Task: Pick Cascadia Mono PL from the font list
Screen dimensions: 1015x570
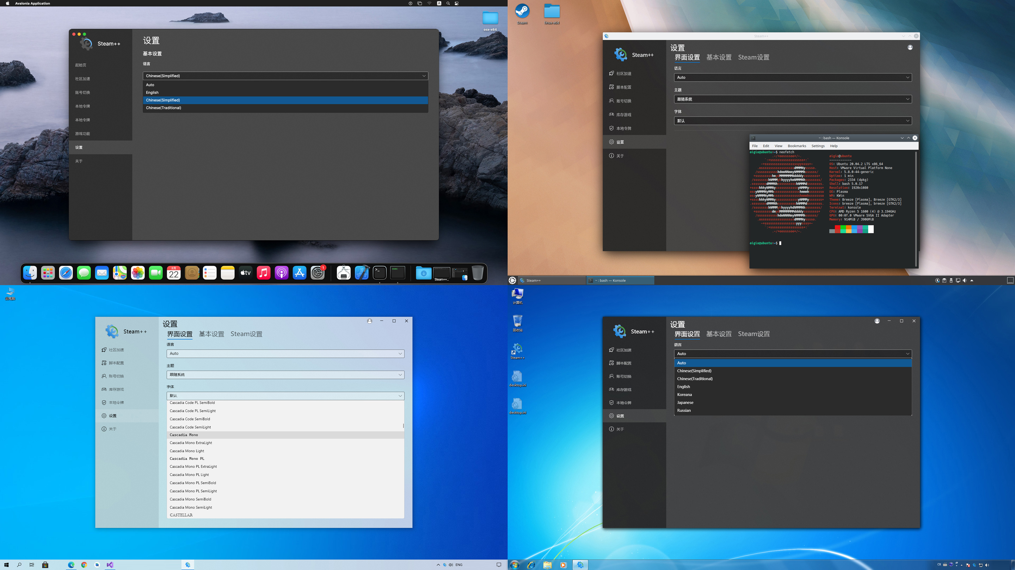Action: [187, 459]
